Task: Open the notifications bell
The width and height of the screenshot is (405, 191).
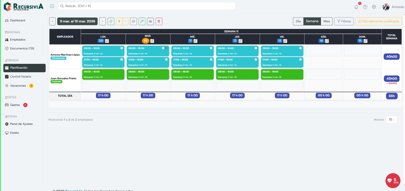Action: click(x=356, y=7)
